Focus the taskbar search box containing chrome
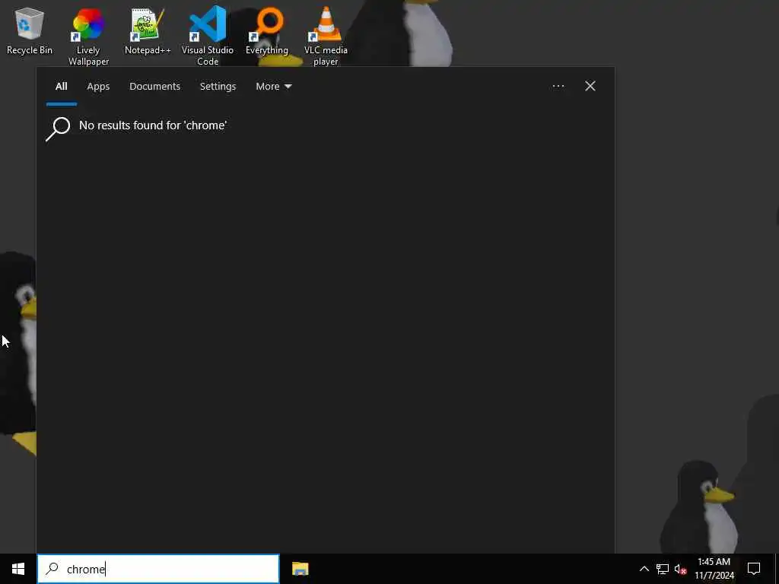Viewport: 779px width, 584px height. pyautogui.click(x=158, y=569)
